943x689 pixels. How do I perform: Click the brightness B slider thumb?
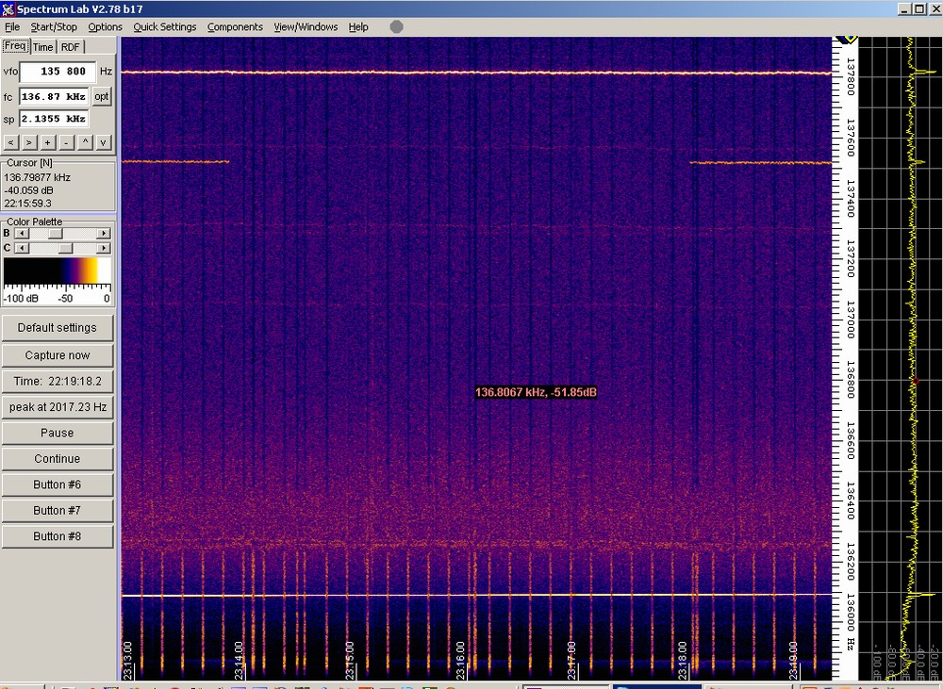coord(56,233)
